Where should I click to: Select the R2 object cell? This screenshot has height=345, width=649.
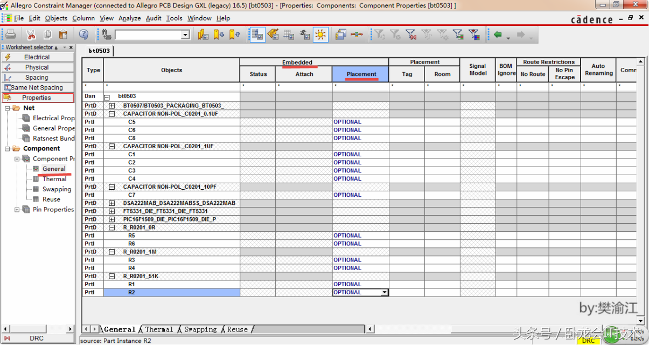pos(171,292)
